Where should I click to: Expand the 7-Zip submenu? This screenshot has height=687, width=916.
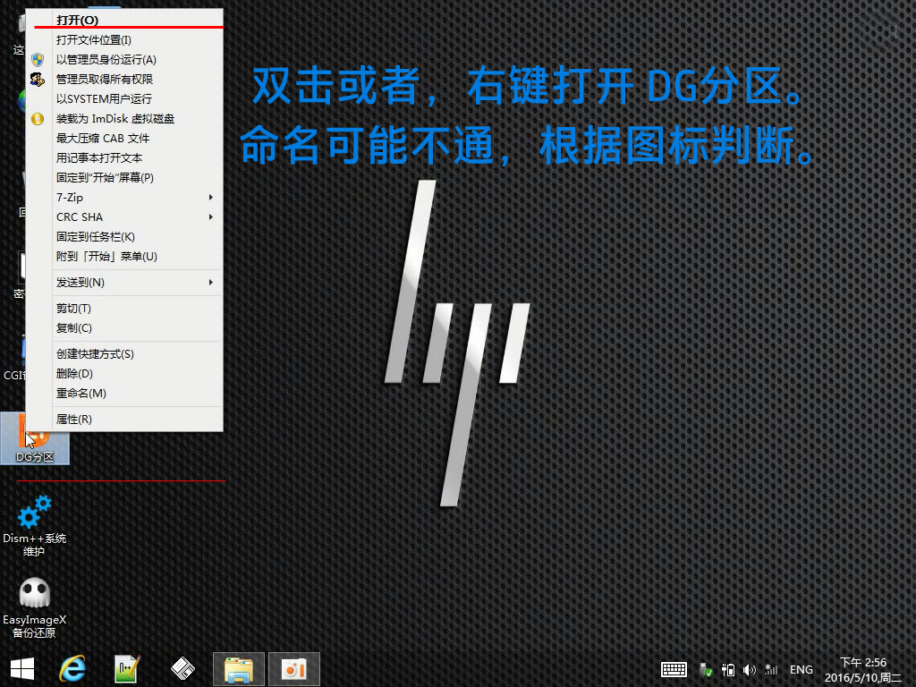pyautogui.click(x=124, y=198)
